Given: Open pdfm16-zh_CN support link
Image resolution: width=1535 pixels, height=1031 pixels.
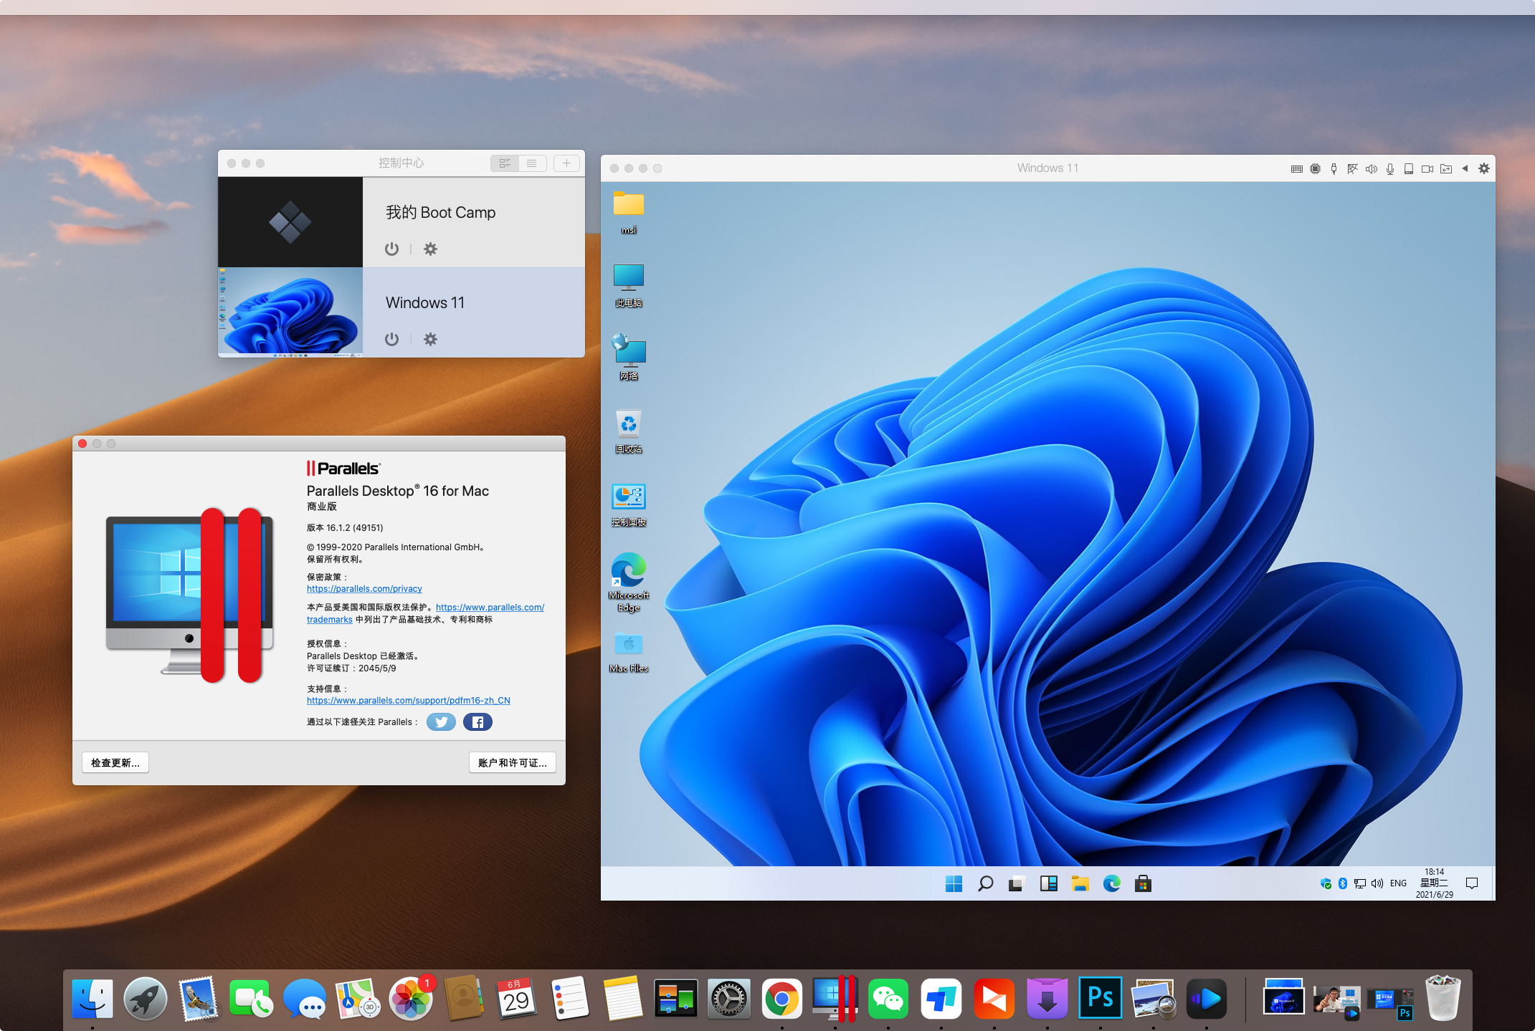Looking at the screenshot, I should (x=409, y=701).
